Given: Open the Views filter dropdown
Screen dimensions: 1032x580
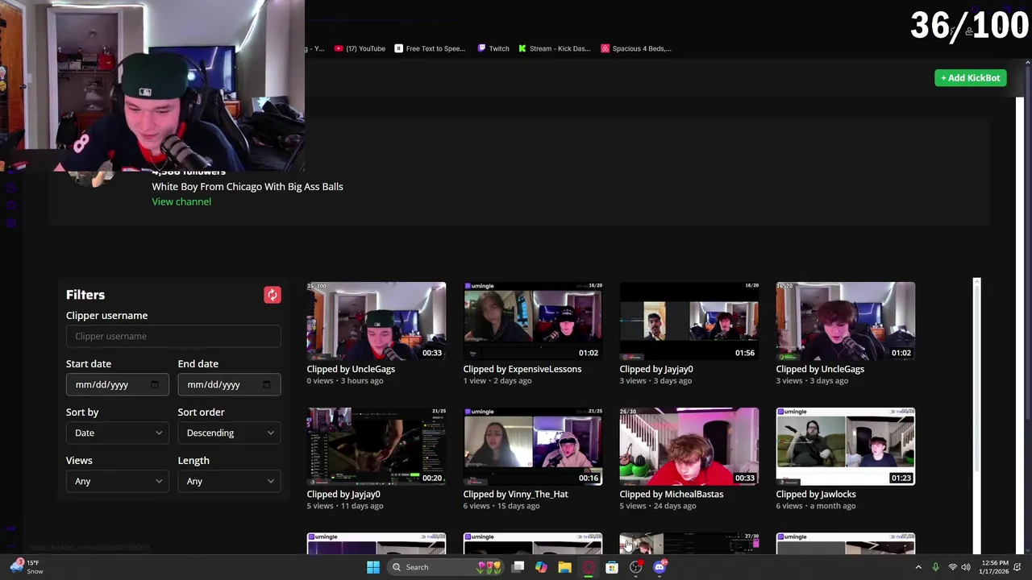Looking at the screenshot, I should [x=117, y=481].
